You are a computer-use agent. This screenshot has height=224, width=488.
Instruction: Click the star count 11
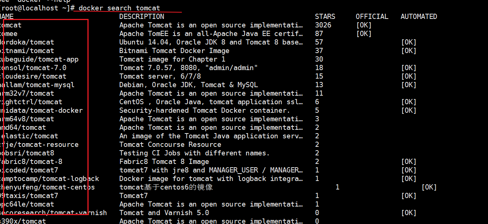[319, 93]
